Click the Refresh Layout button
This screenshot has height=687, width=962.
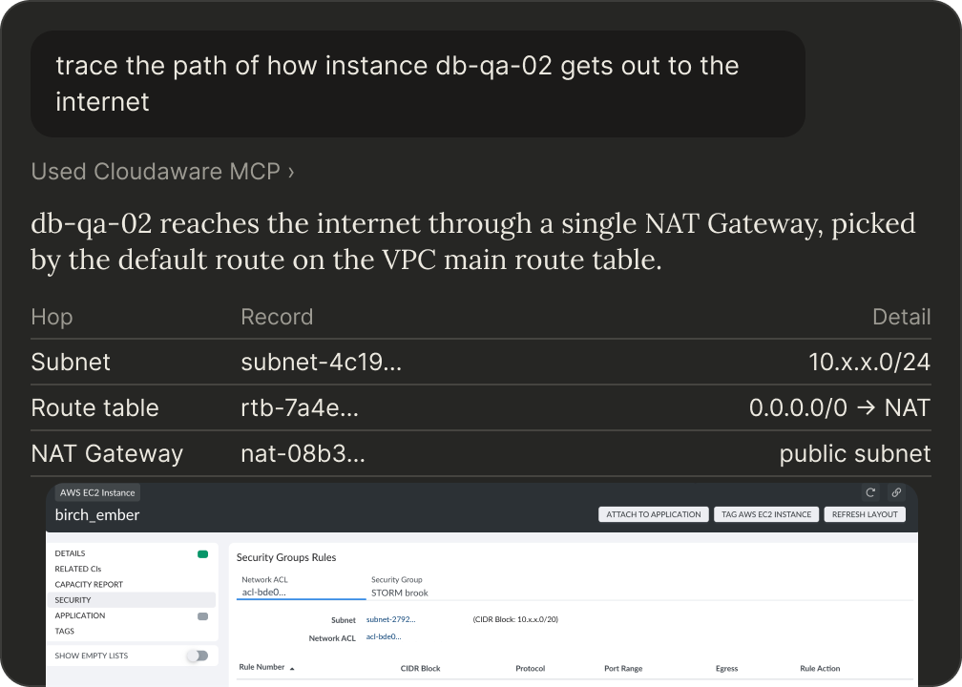865,514
